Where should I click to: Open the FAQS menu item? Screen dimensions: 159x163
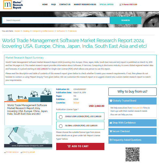(53, 5)
